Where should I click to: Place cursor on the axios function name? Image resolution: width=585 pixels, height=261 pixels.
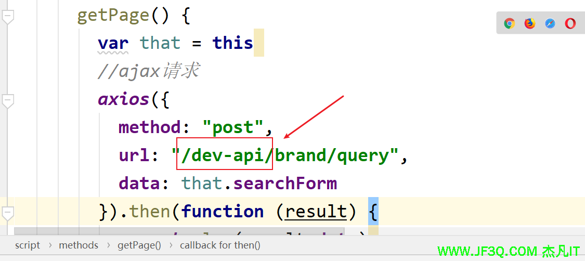[x=123, y=99]
